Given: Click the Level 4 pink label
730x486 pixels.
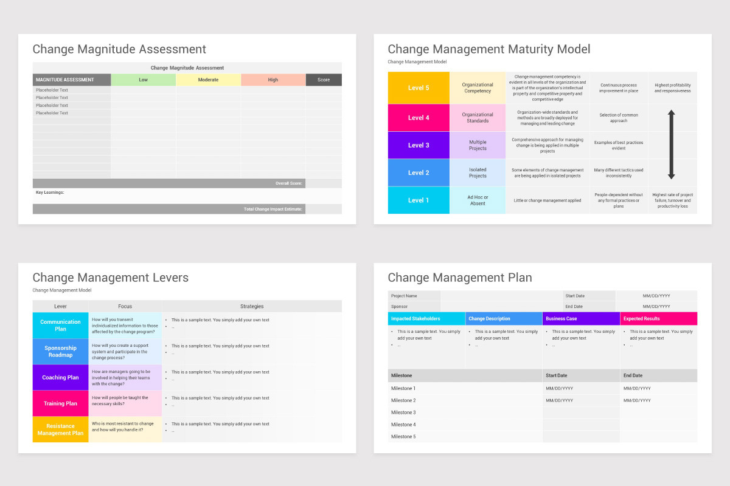Looking at the screenshot, I should click(419, 117).
